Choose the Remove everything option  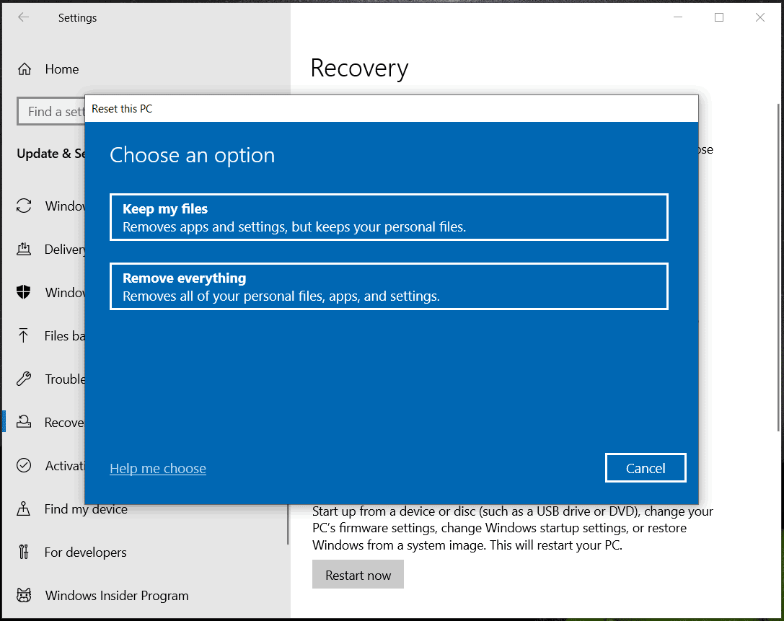pyautogui.click(x=389, y=286)
